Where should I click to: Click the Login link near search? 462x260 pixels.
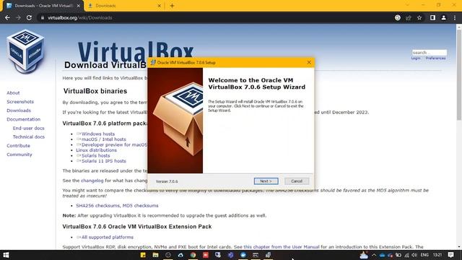coord(416,58)
